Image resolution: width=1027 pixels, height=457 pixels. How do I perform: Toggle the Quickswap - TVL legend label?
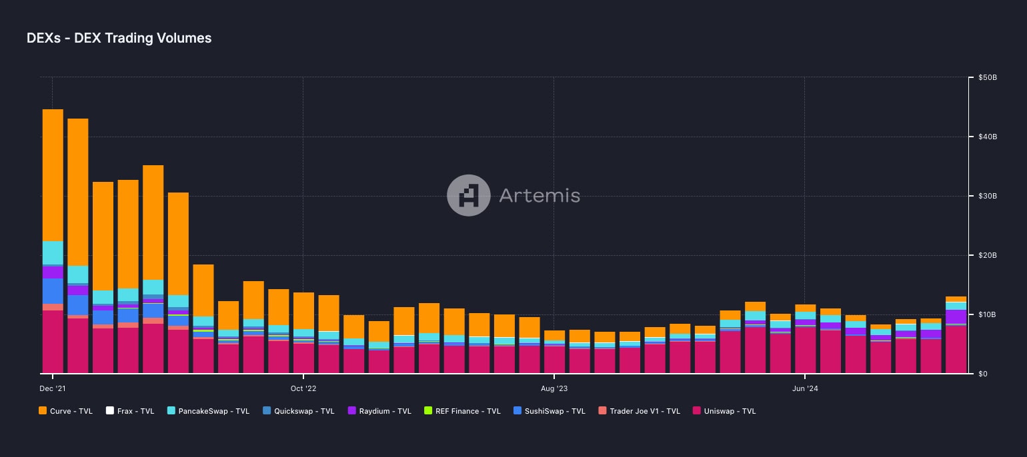pos(304,411)
